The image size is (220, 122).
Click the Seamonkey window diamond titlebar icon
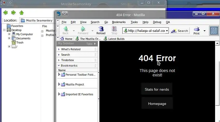10,3
